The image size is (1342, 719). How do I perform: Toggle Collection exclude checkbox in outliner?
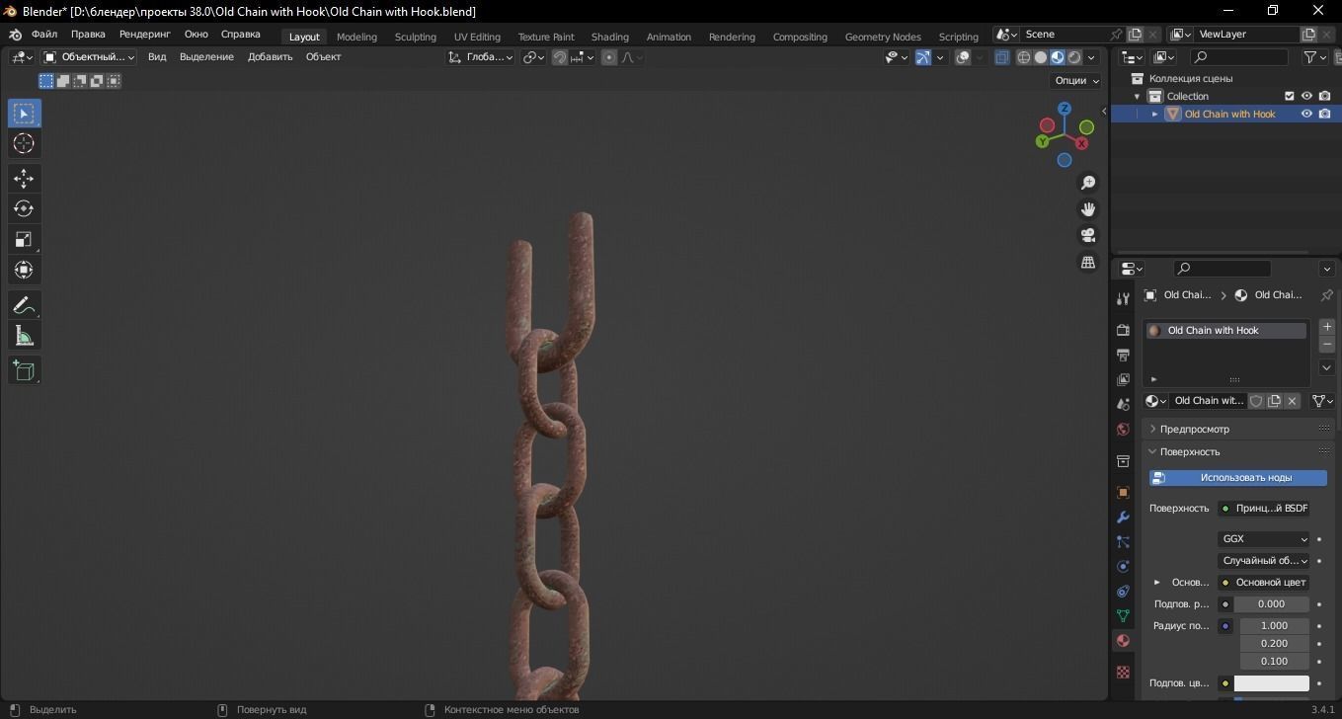pyautogui.click(x=1289, y=96)
